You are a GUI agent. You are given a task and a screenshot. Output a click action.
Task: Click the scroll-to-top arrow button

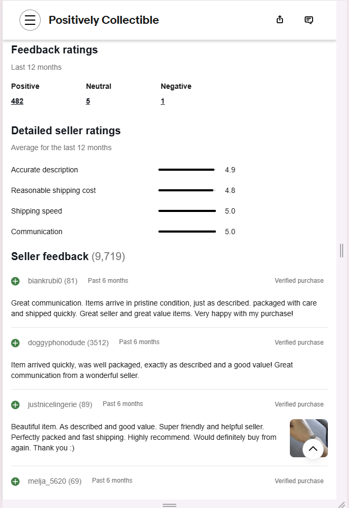click(313, 449)
